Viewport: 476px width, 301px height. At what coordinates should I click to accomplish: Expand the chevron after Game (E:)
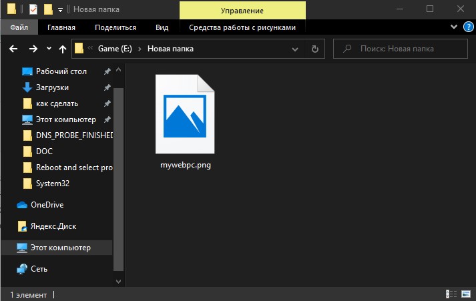click(x=140, y=49)
